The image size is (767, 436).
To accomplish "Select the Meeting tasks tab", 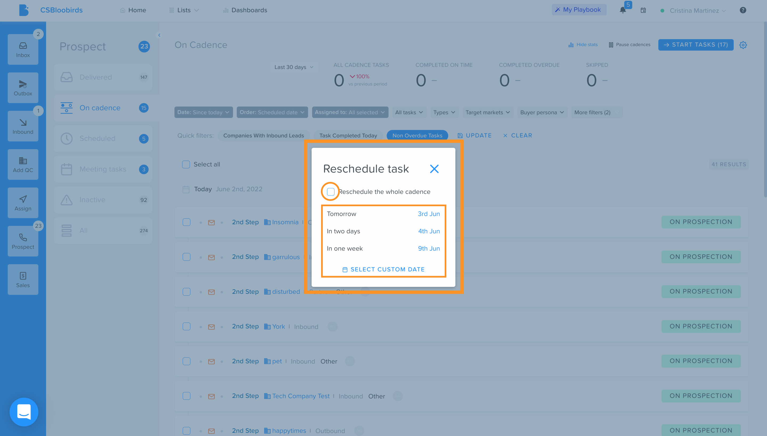I will coord(103,169).
